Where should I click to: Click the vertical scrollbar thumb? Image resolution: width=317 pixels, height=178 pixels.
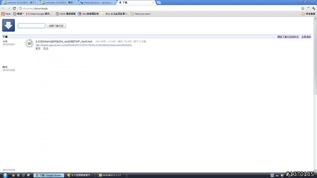click(x=315, y=57)
